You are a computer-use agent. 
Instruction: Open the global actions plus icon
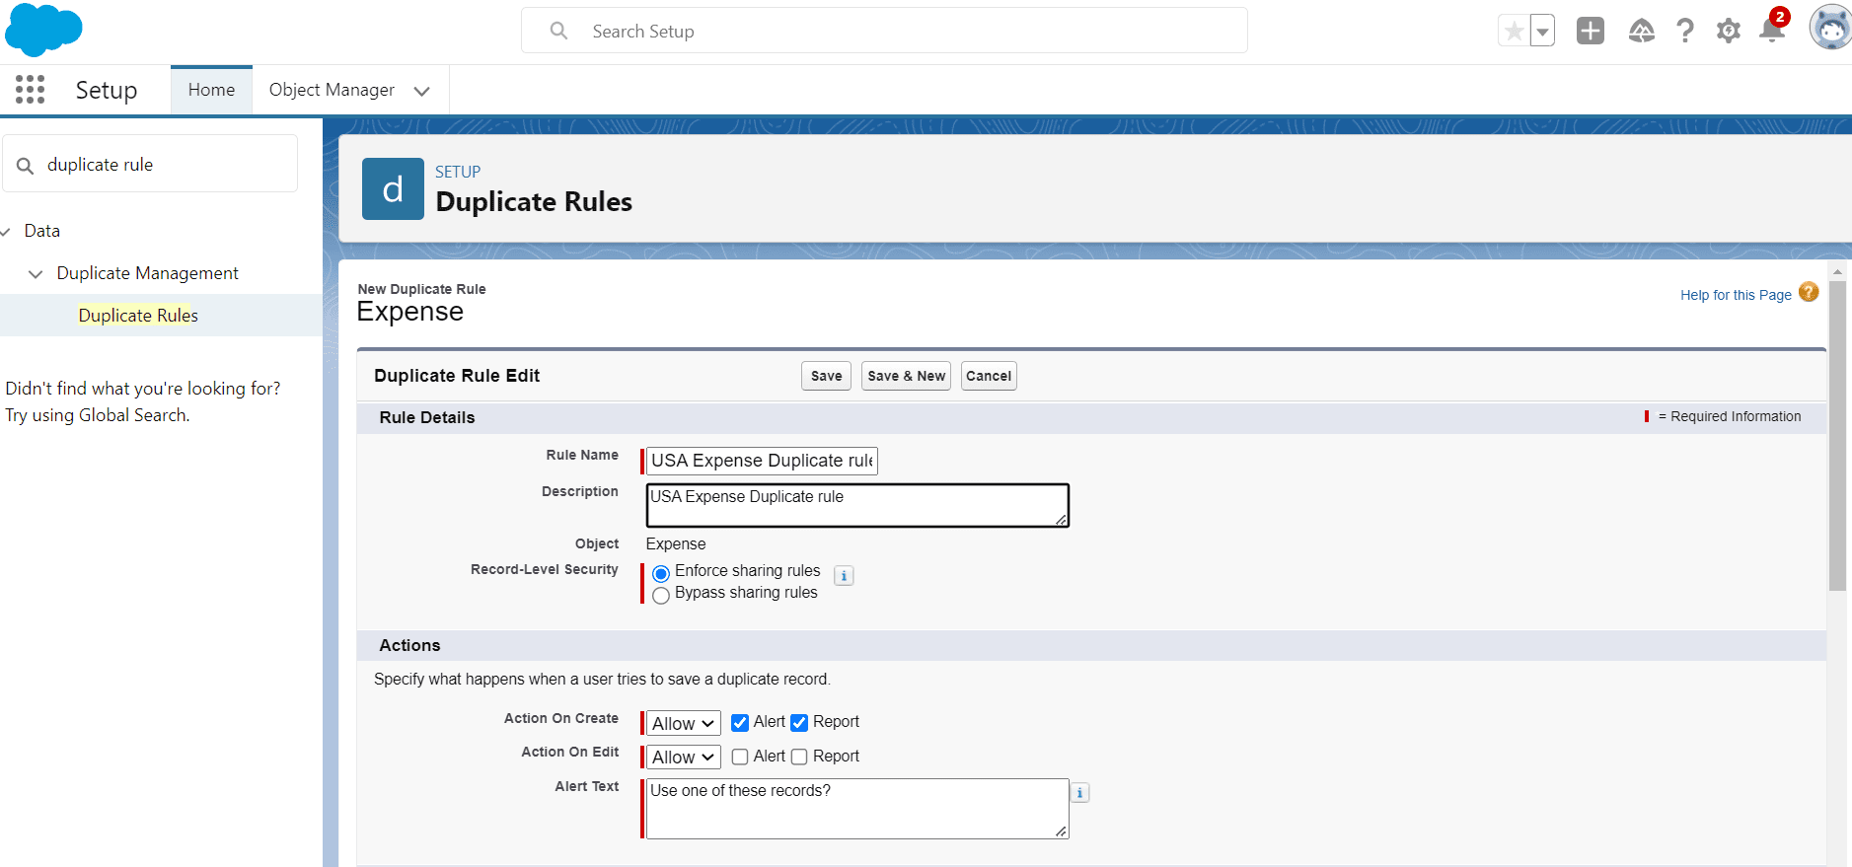click(x=1591, y=32)
